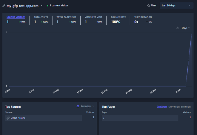Screen dimensions: 197x135
Task: Click the Top Sources heading
Action: coord(13,107)
